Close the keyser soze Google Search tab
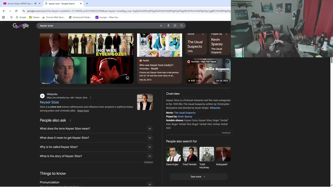Image resolution: width=333 pixels, height=187 pixels. (81, 4)
